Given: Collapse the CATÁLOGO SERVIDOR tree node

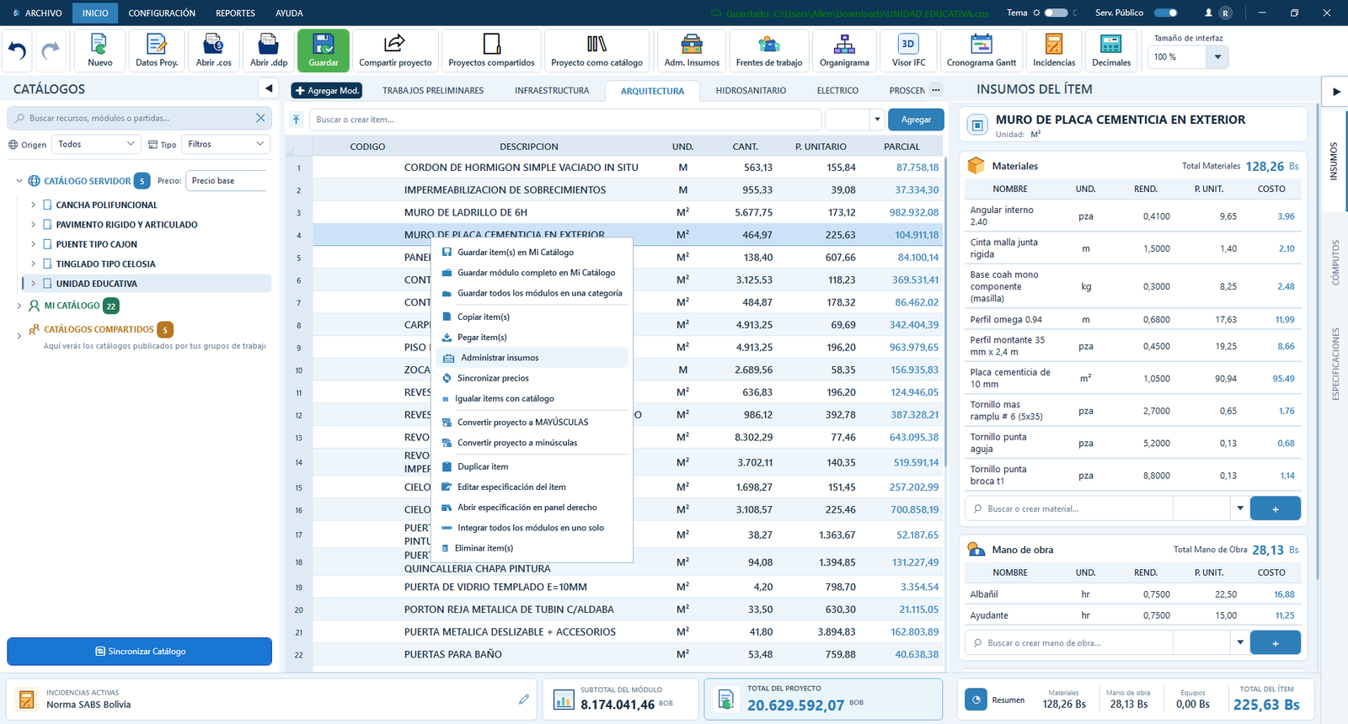Looking at the screenshot, I should tap(19, 181).
